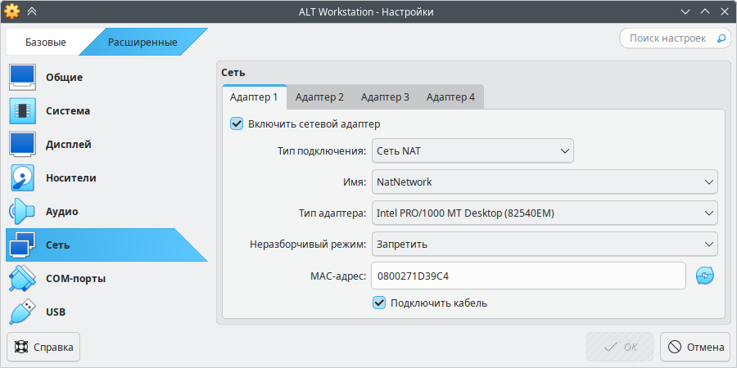This screenshot has width=737, height=368.
Task: Generate a new MAC address with refresh icon
Action: point(705,276)
